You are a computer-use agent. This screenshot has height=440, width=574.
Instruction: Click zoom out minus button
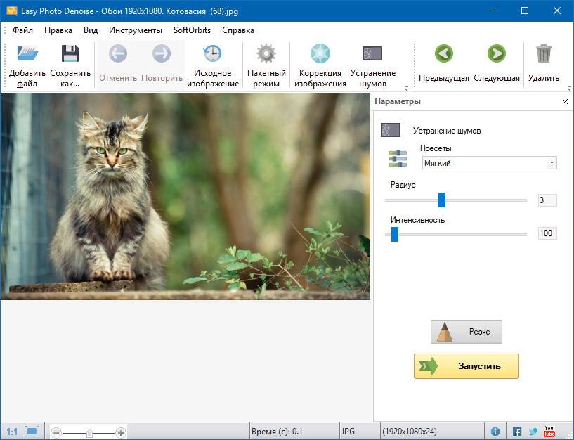click(x=56, y=433)
